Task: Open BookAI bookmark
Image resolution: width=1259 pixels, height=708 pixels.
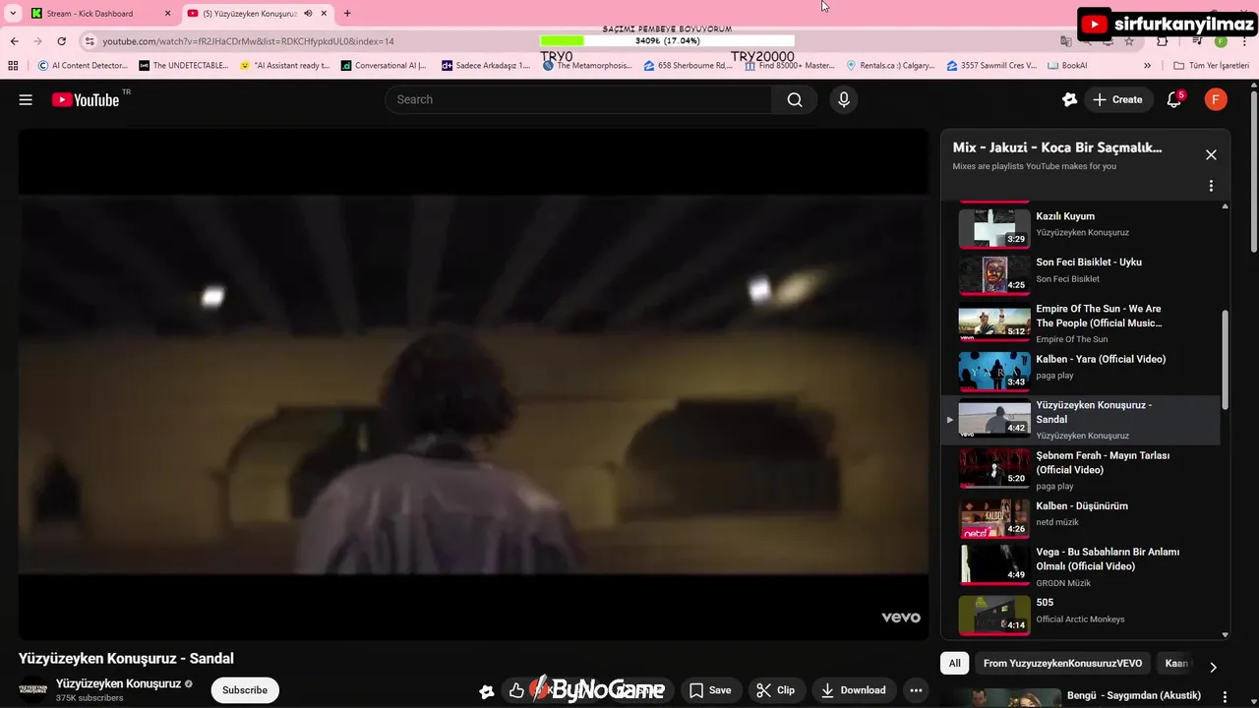Action: click(1067, 66)
